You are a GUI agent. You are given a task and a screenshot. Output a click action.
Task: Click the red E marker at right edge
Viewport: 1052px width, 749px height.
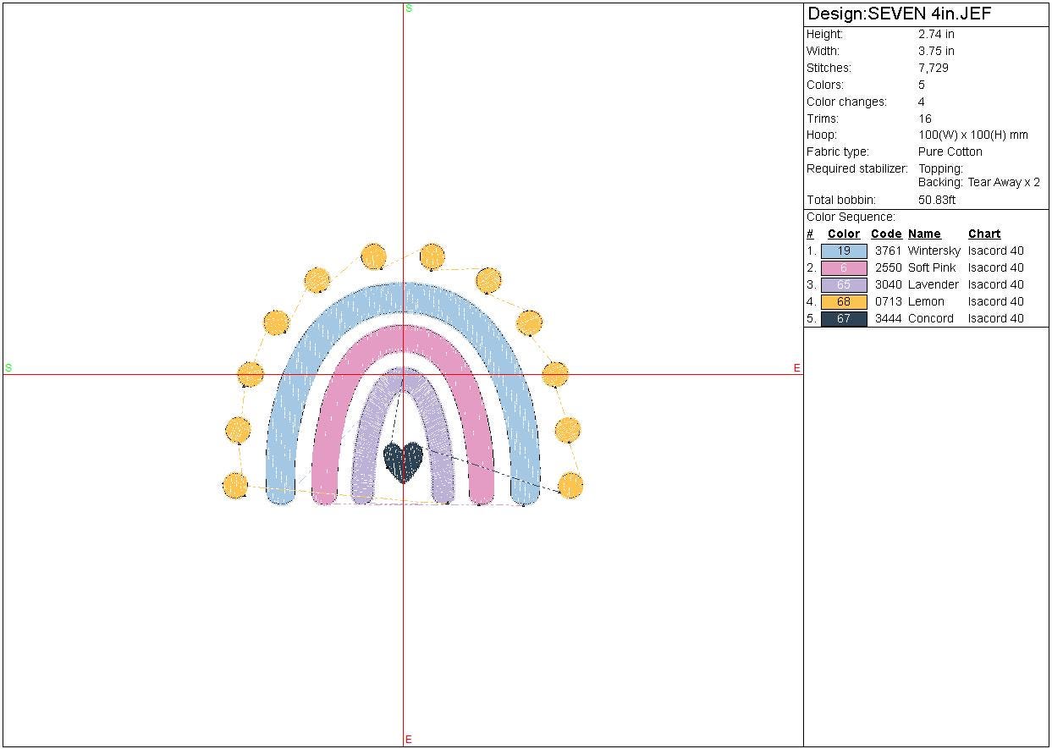click(796, 368)
